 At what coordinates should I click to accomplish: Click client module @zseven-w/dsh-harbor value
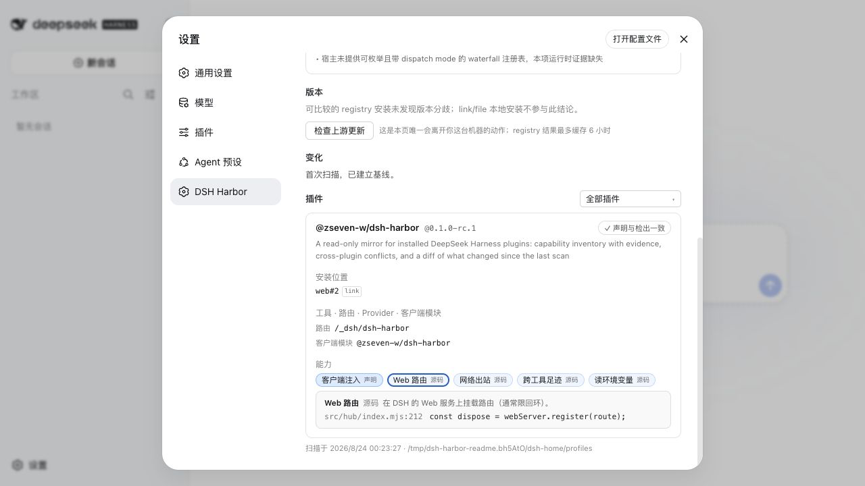tap(403, 343)
